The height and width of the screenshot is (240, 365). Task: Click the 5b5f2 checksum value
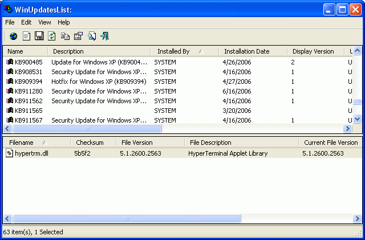point(82,153)
